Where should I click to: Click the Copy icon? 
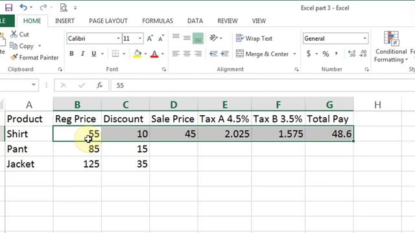[x=14, y=46]
